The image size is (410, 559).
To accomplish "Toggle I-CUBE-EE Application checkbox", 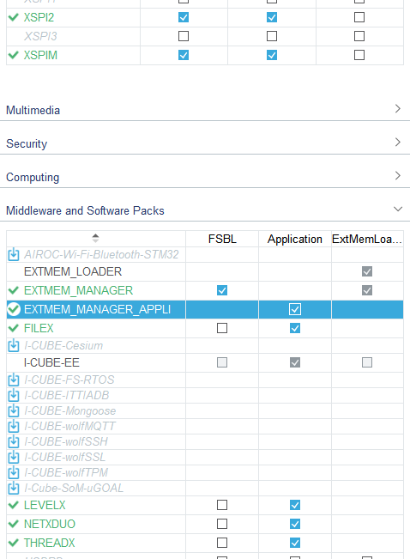I will coord(295,362).
